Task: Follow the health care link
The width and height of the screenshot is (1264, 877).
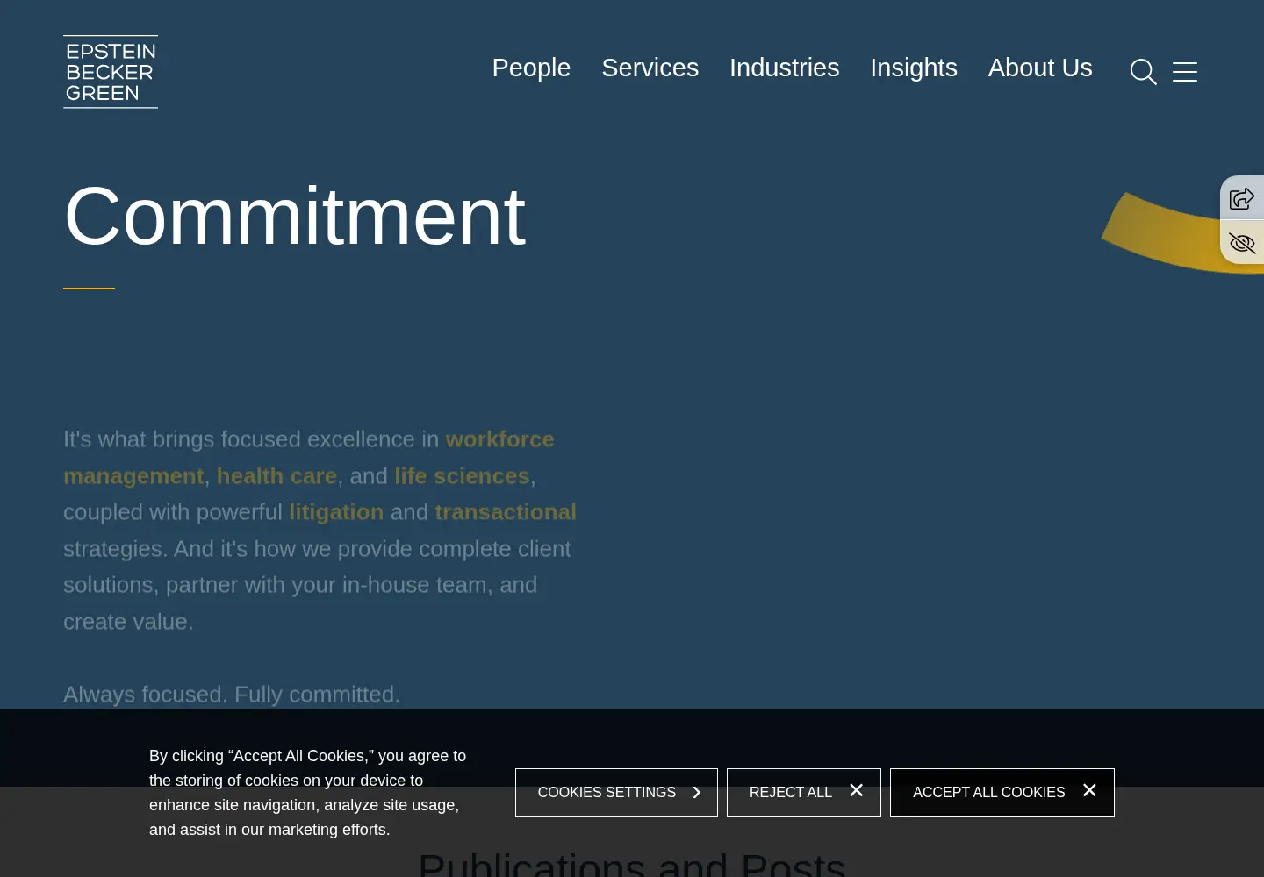Action: pyautogui.click(x=276, y=476)
